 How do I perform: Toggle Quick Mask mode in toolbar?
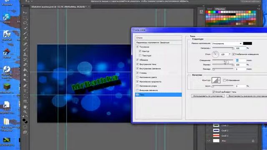coord(25,127)
